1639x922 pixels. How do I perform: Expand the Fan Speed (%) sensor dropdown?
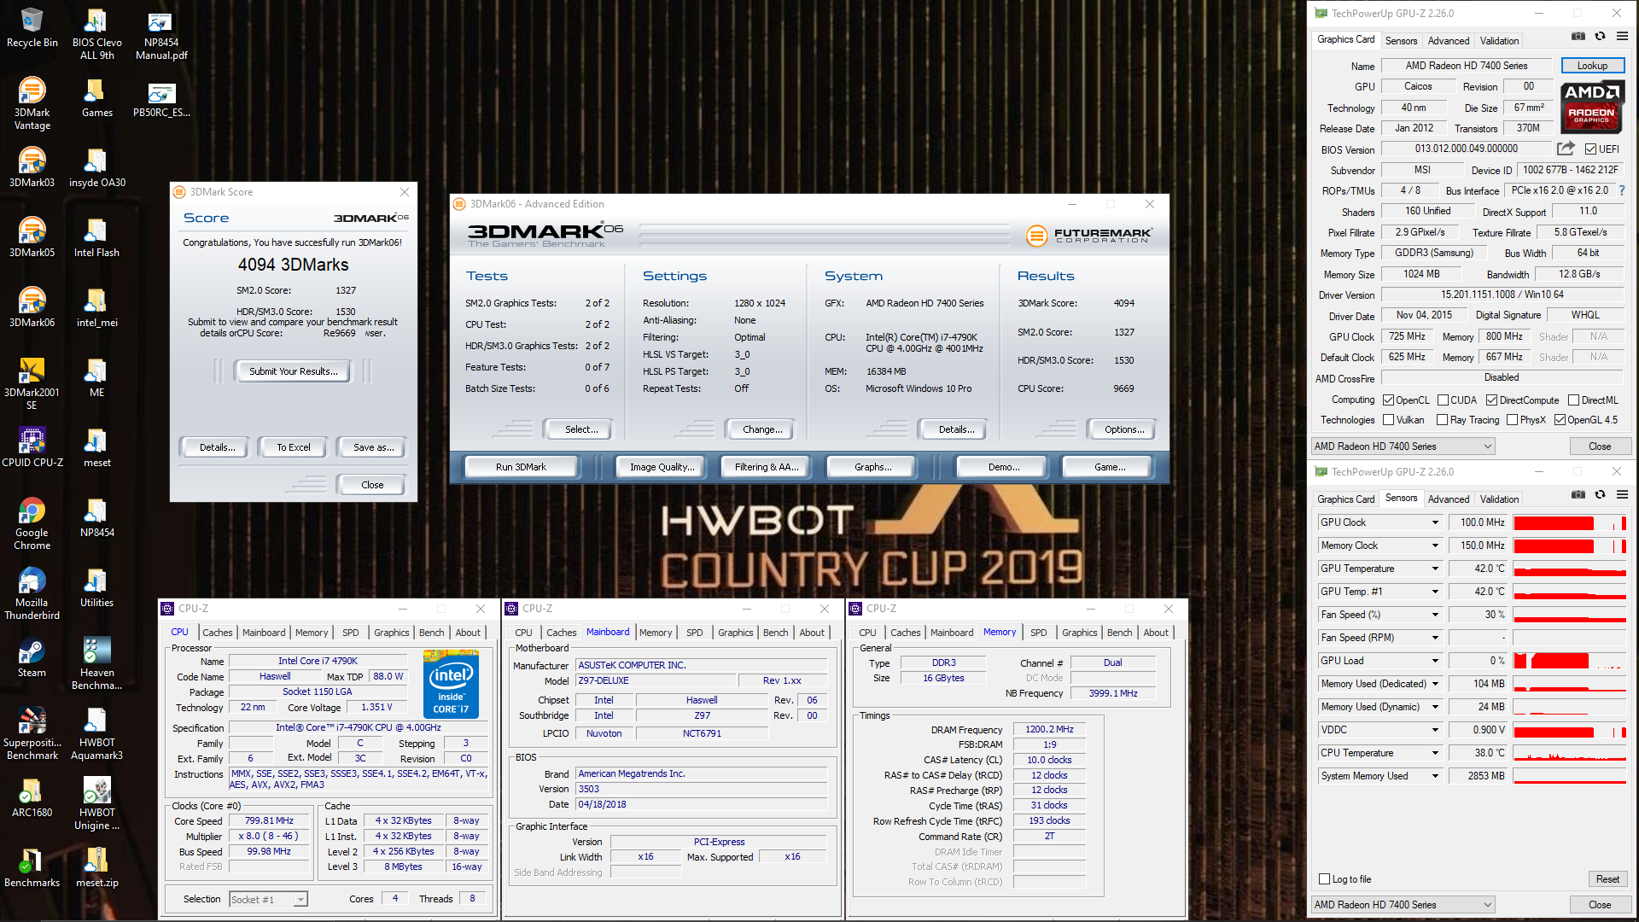[1435, 615]
